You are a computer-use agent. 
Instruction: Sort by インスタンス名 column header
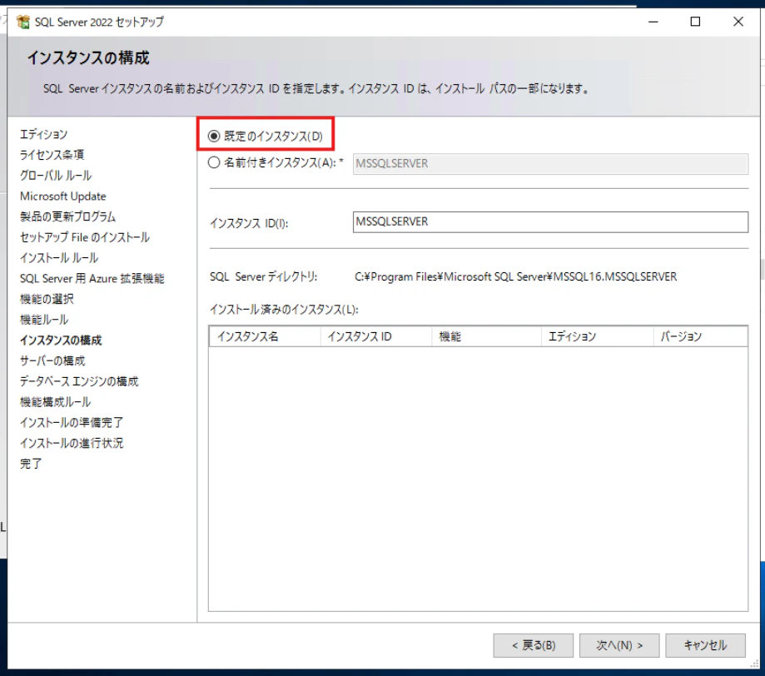(265, 336)
